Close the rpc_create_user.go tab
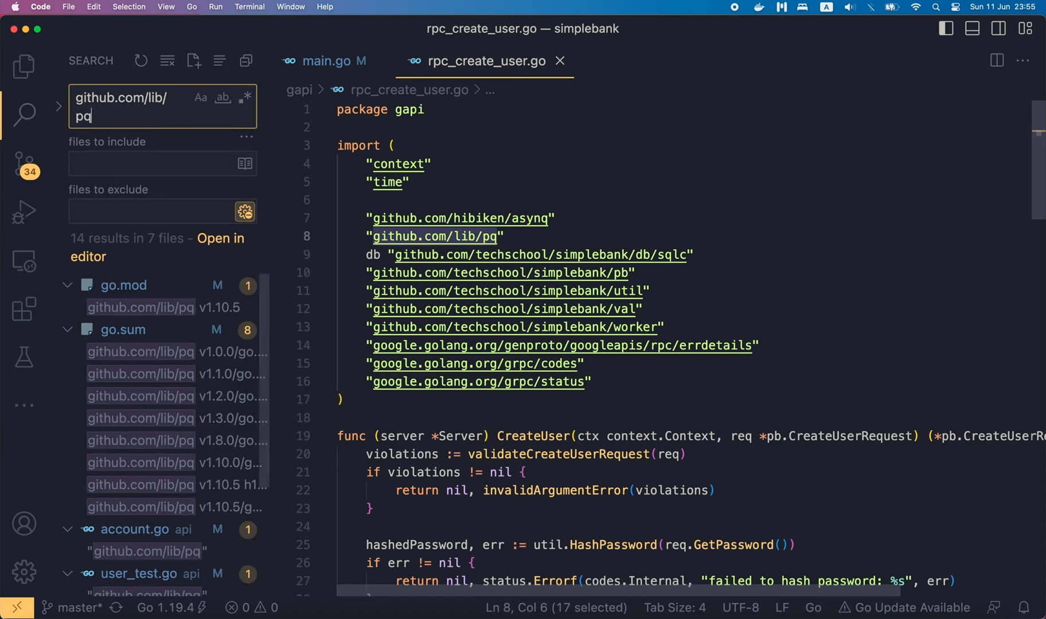Viewport: 1046px width, 619px height. point(560,60)
